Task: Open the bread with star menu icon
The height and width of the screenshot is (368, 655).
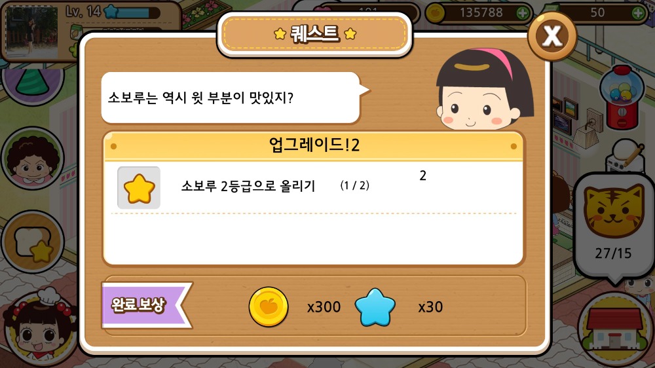Action: (x=33, y=242)
